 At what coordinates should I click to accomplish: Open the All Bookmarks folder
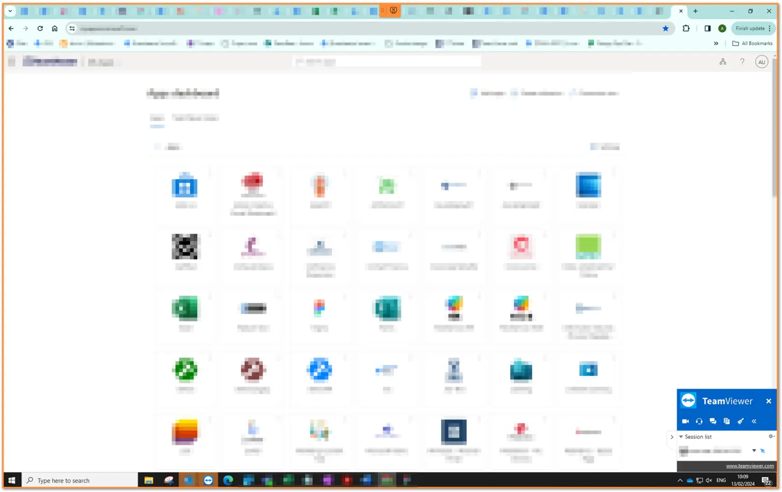point(752,43)
